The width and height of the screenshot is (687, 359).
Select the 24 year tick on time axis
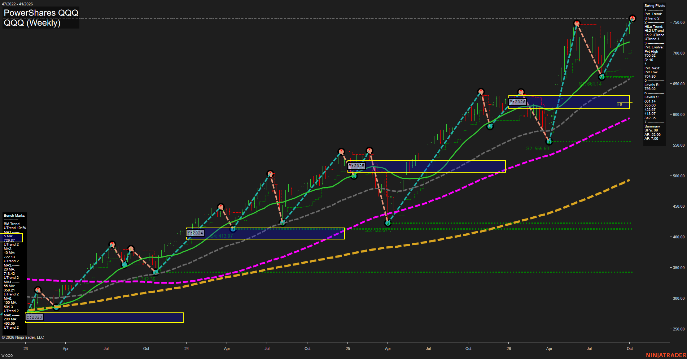tap(187, 349)
